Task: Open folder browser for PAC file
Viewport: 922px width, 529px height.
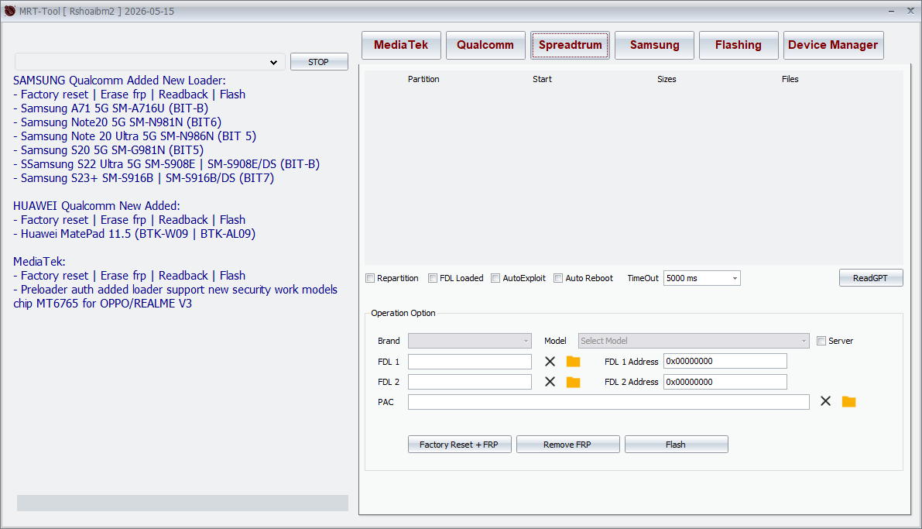Action: pos(848,401)
